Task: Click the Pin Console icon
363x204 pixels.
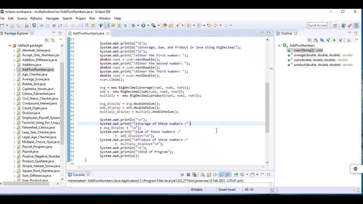Action: pos(236,175)
